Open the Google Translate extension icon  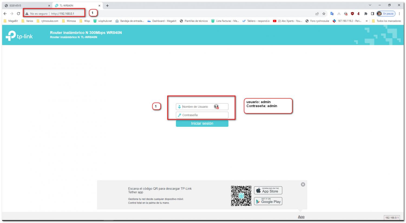pos(332,14)
